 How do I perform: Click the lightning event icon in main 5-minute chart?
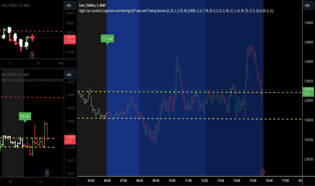point(262,172)
